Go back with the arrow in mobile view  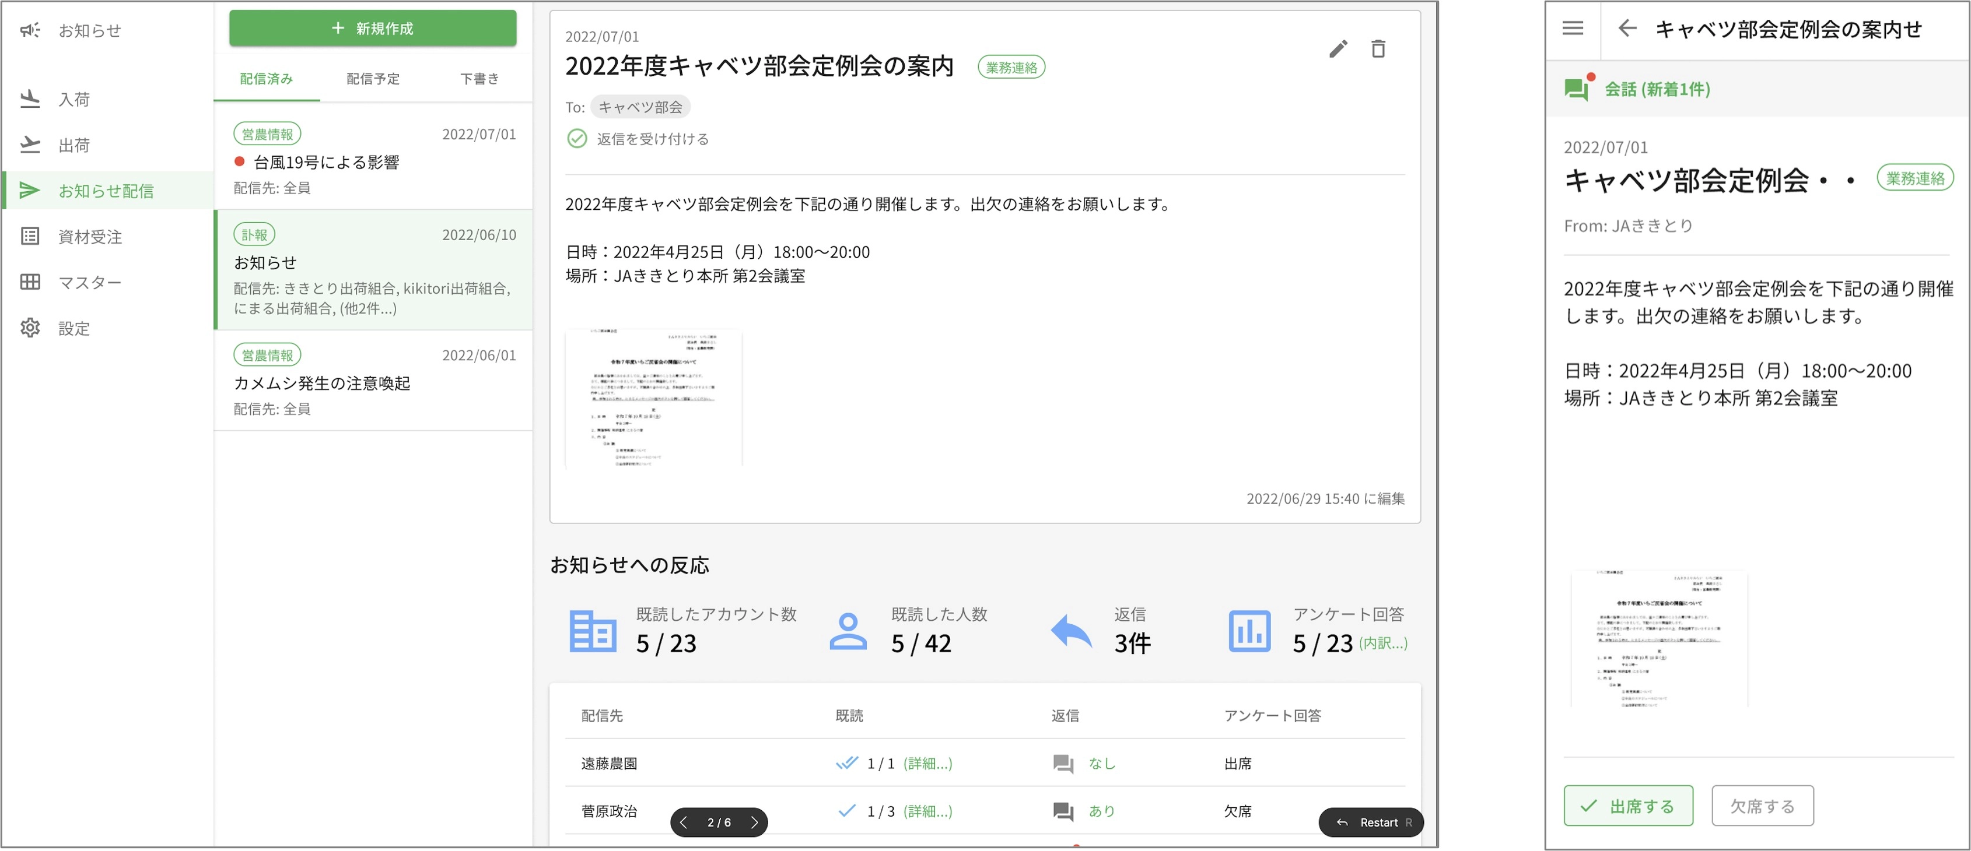pos(1627,29)
